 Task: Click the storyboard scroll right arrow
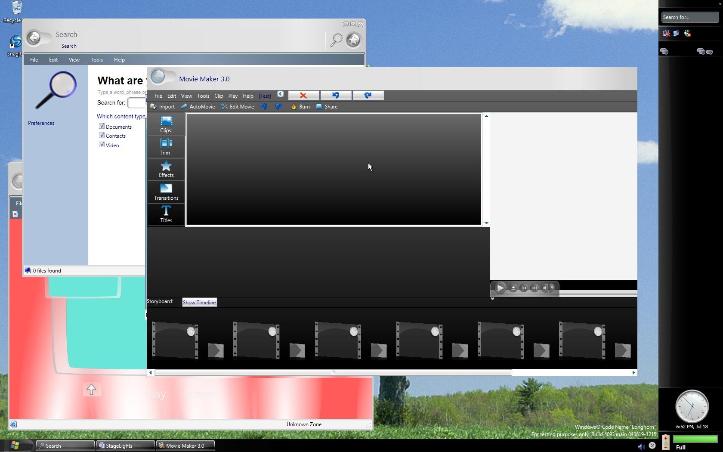click(633, 373)
